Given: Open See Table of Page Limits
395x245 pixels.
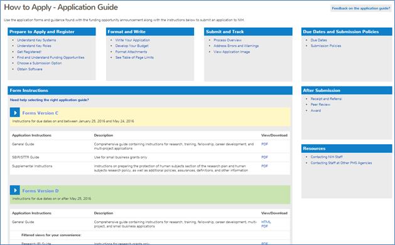Looking at the screenshot, I should tap(134, 58).
